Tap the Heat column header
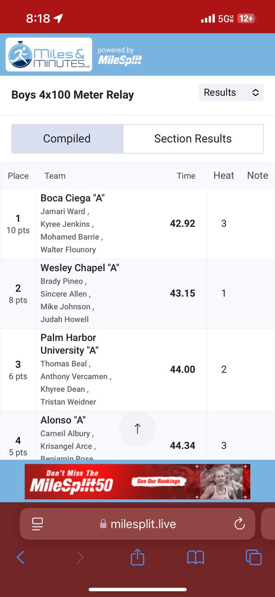The image size is (275, 597). click(224, 176)
